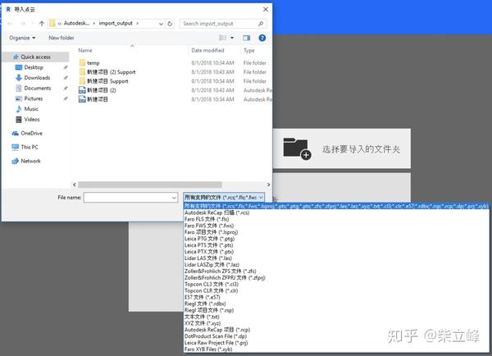The width and height of the screenshot is (492, 356).
Task: Sort files by the Type column
Action: (249, 51)
